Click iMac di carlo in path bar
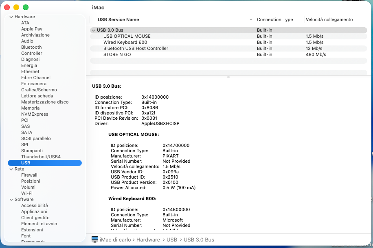Viewport: 373px width, 248px height. pyautogui.click(x=115, y=240)
